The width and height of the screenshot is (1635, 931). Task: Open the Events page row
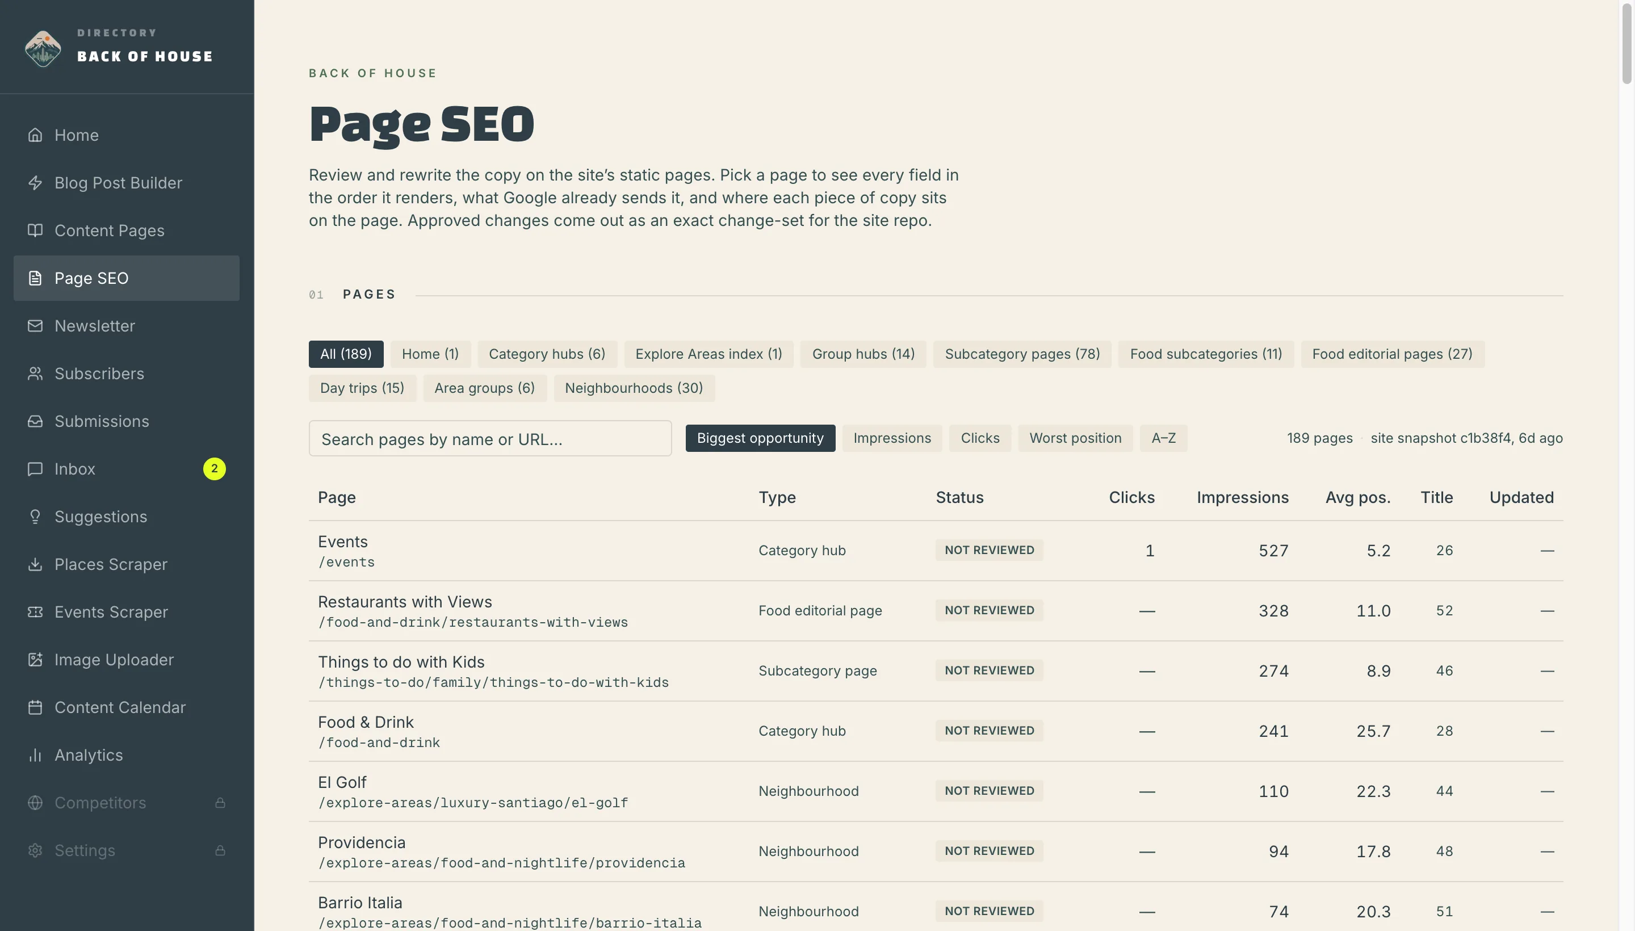936,551
